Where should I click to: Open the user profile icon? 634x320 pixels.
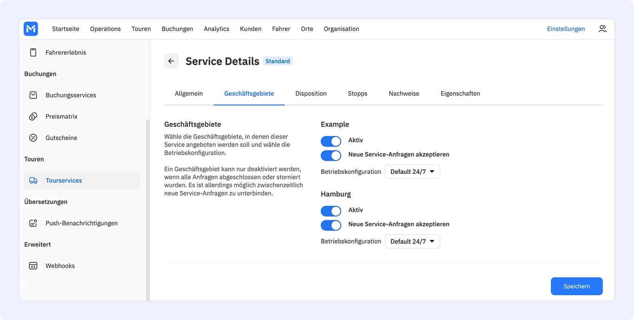point(602,29)
